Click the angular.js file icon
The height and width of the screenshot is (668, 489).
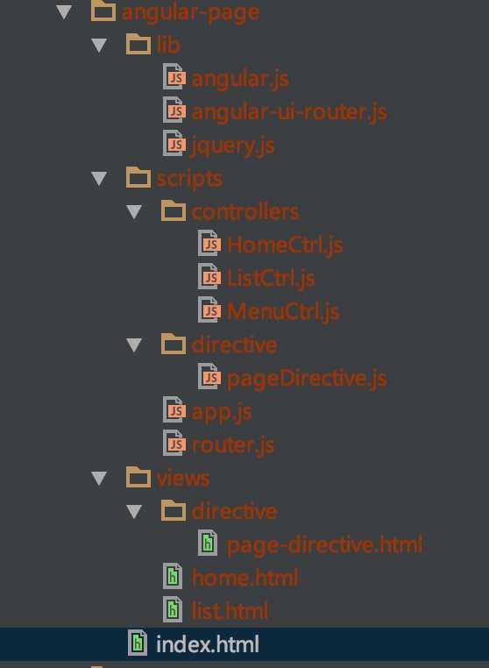(x=174, y=76)
